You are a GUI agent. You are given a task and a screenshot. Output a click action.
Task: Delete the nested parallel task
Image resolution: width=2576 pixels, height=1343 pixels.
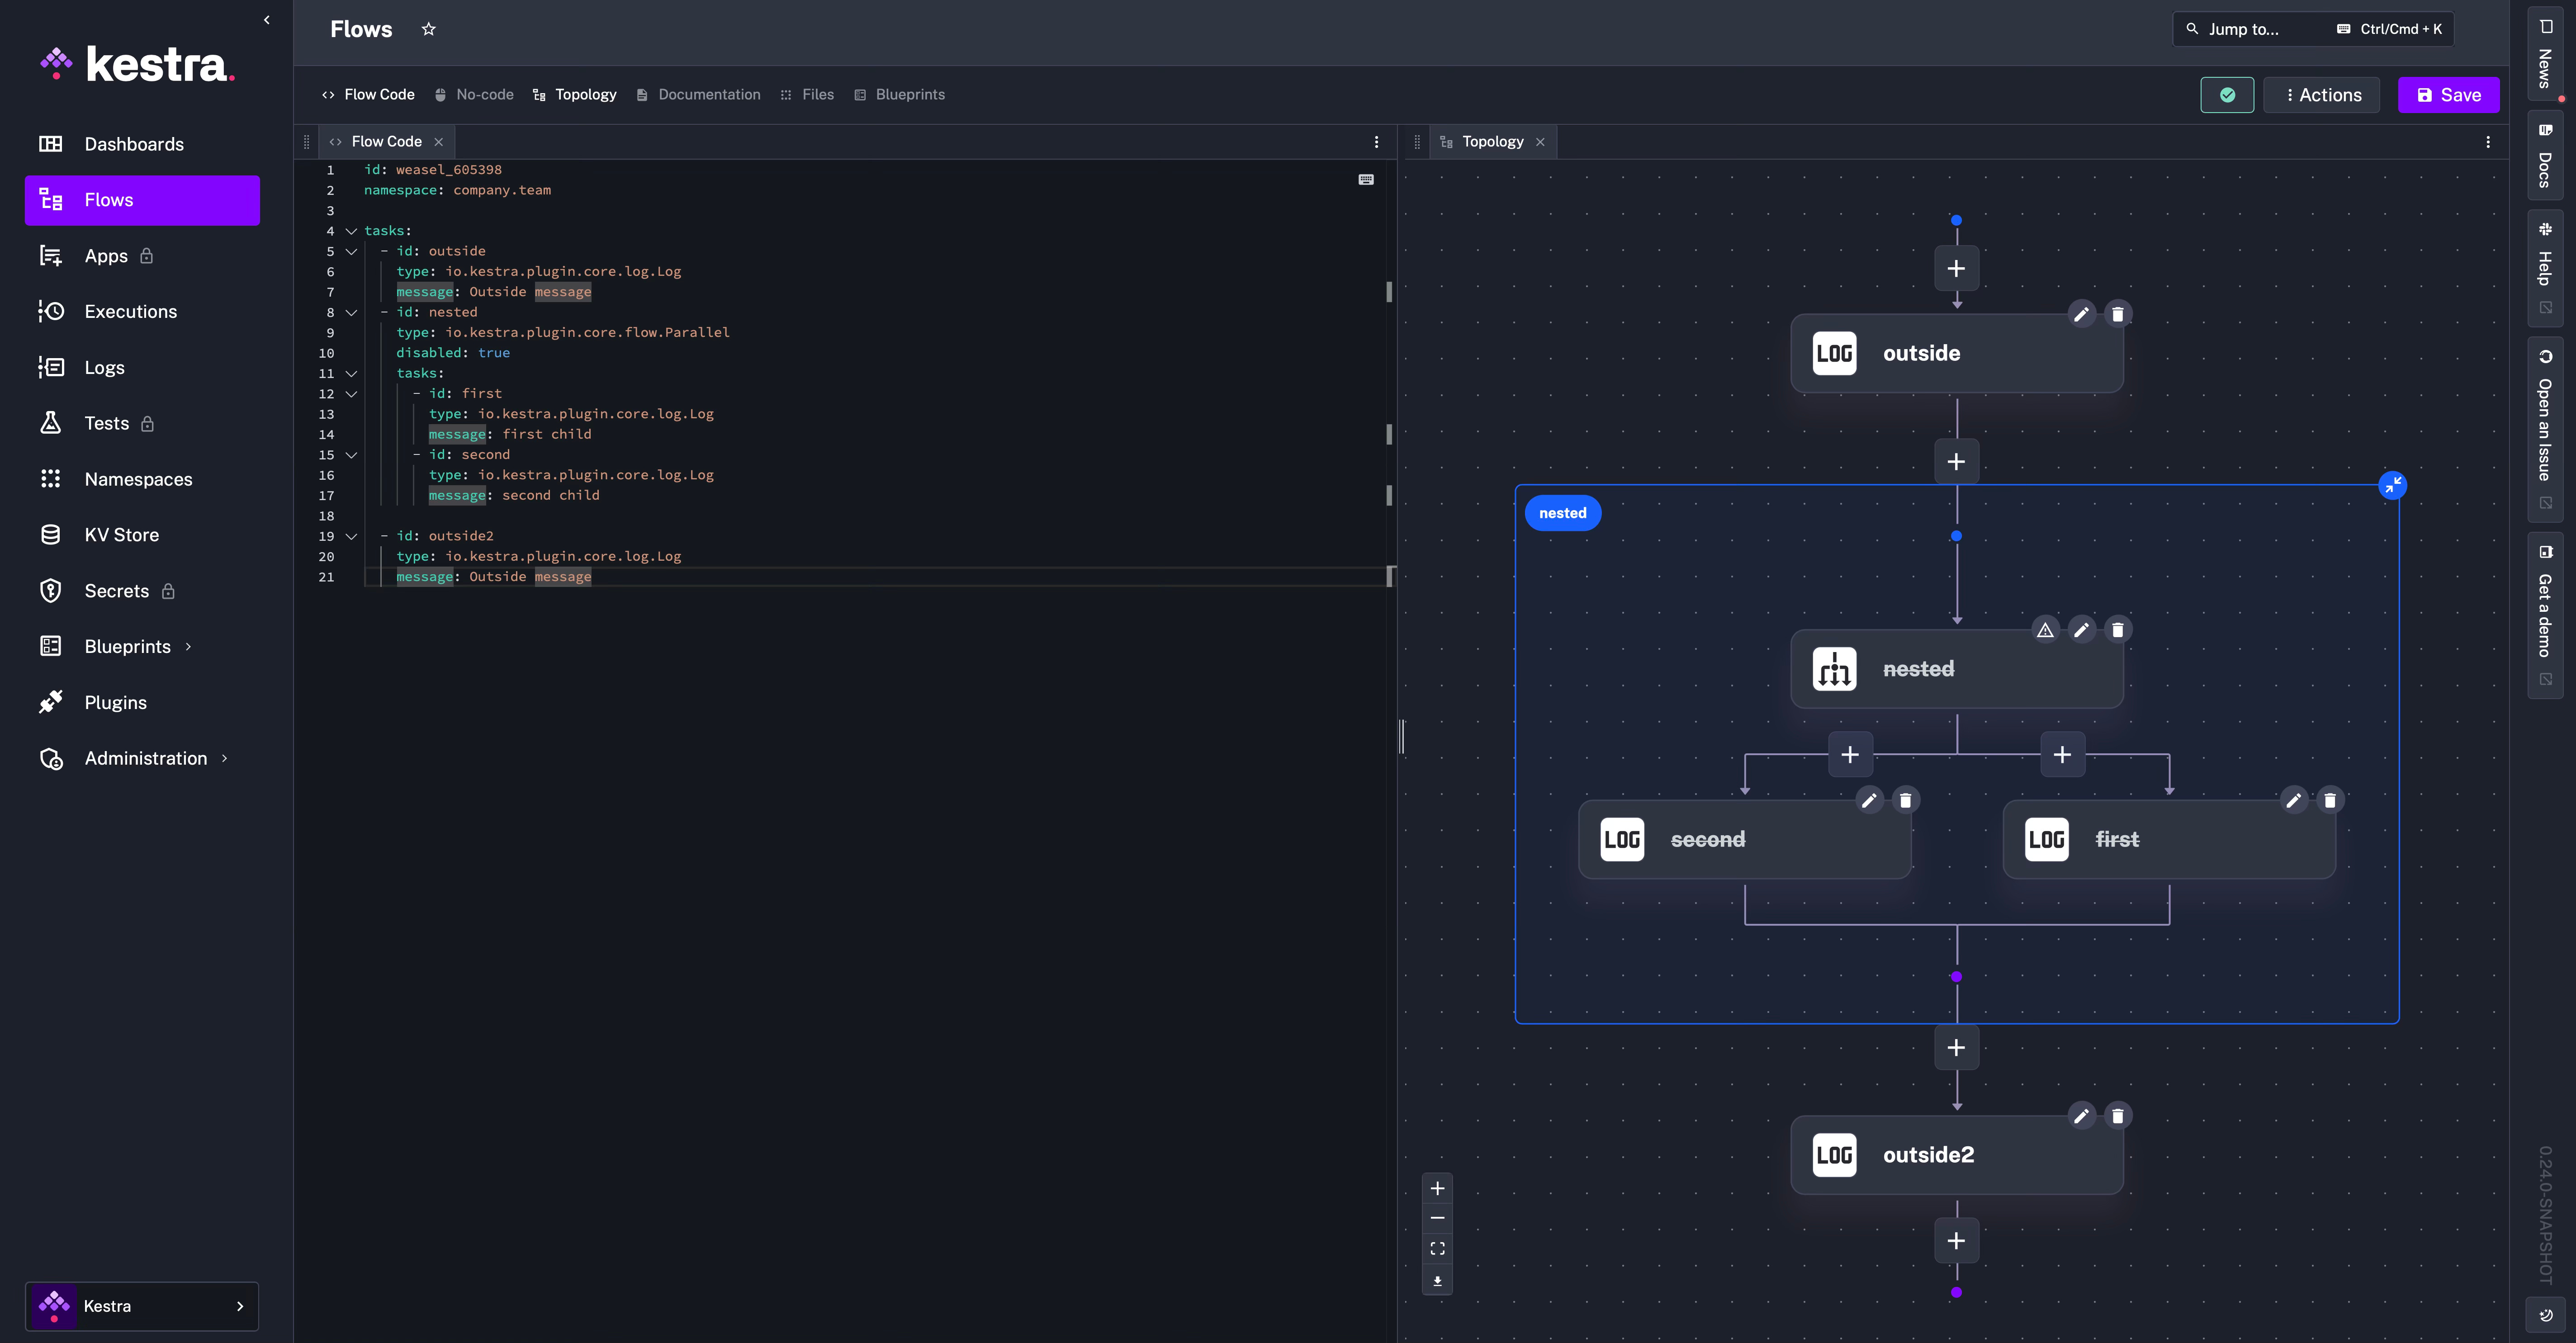[2117, 630]
